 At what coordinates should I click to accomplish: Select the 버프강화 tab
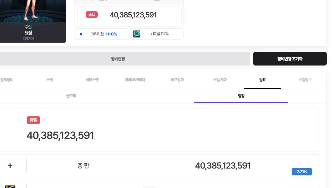click(x=177, y=80)
